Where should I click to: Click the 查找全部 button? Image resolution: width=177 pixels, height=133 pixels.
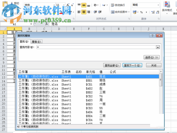click(112, 65)
